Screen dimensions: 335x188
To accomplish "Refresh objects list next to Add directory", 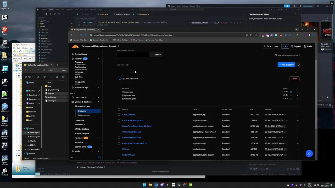I will [x=299, y=65].
